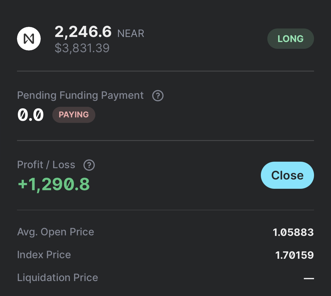
Task: Click the Profit / Loss label
Action: (46, 165)
